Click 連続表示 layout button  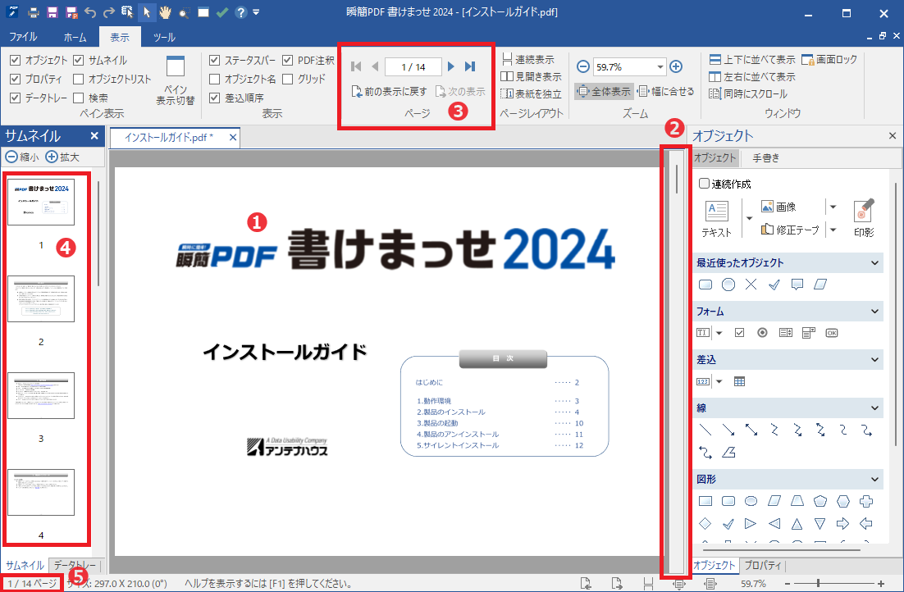[528, 59]
